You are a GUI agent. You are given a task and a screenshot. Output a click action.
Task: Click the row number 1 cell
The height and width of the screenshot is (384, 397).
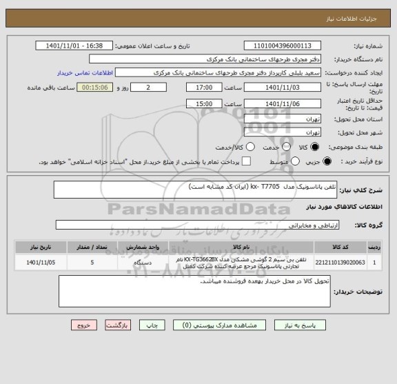pyautogui.click(x=374, y=263)
